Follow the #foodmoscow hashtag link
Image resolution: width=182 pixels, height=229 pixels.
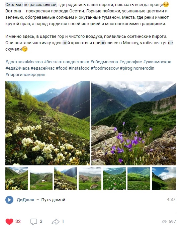pyautogui.click(x=105, y=68)
